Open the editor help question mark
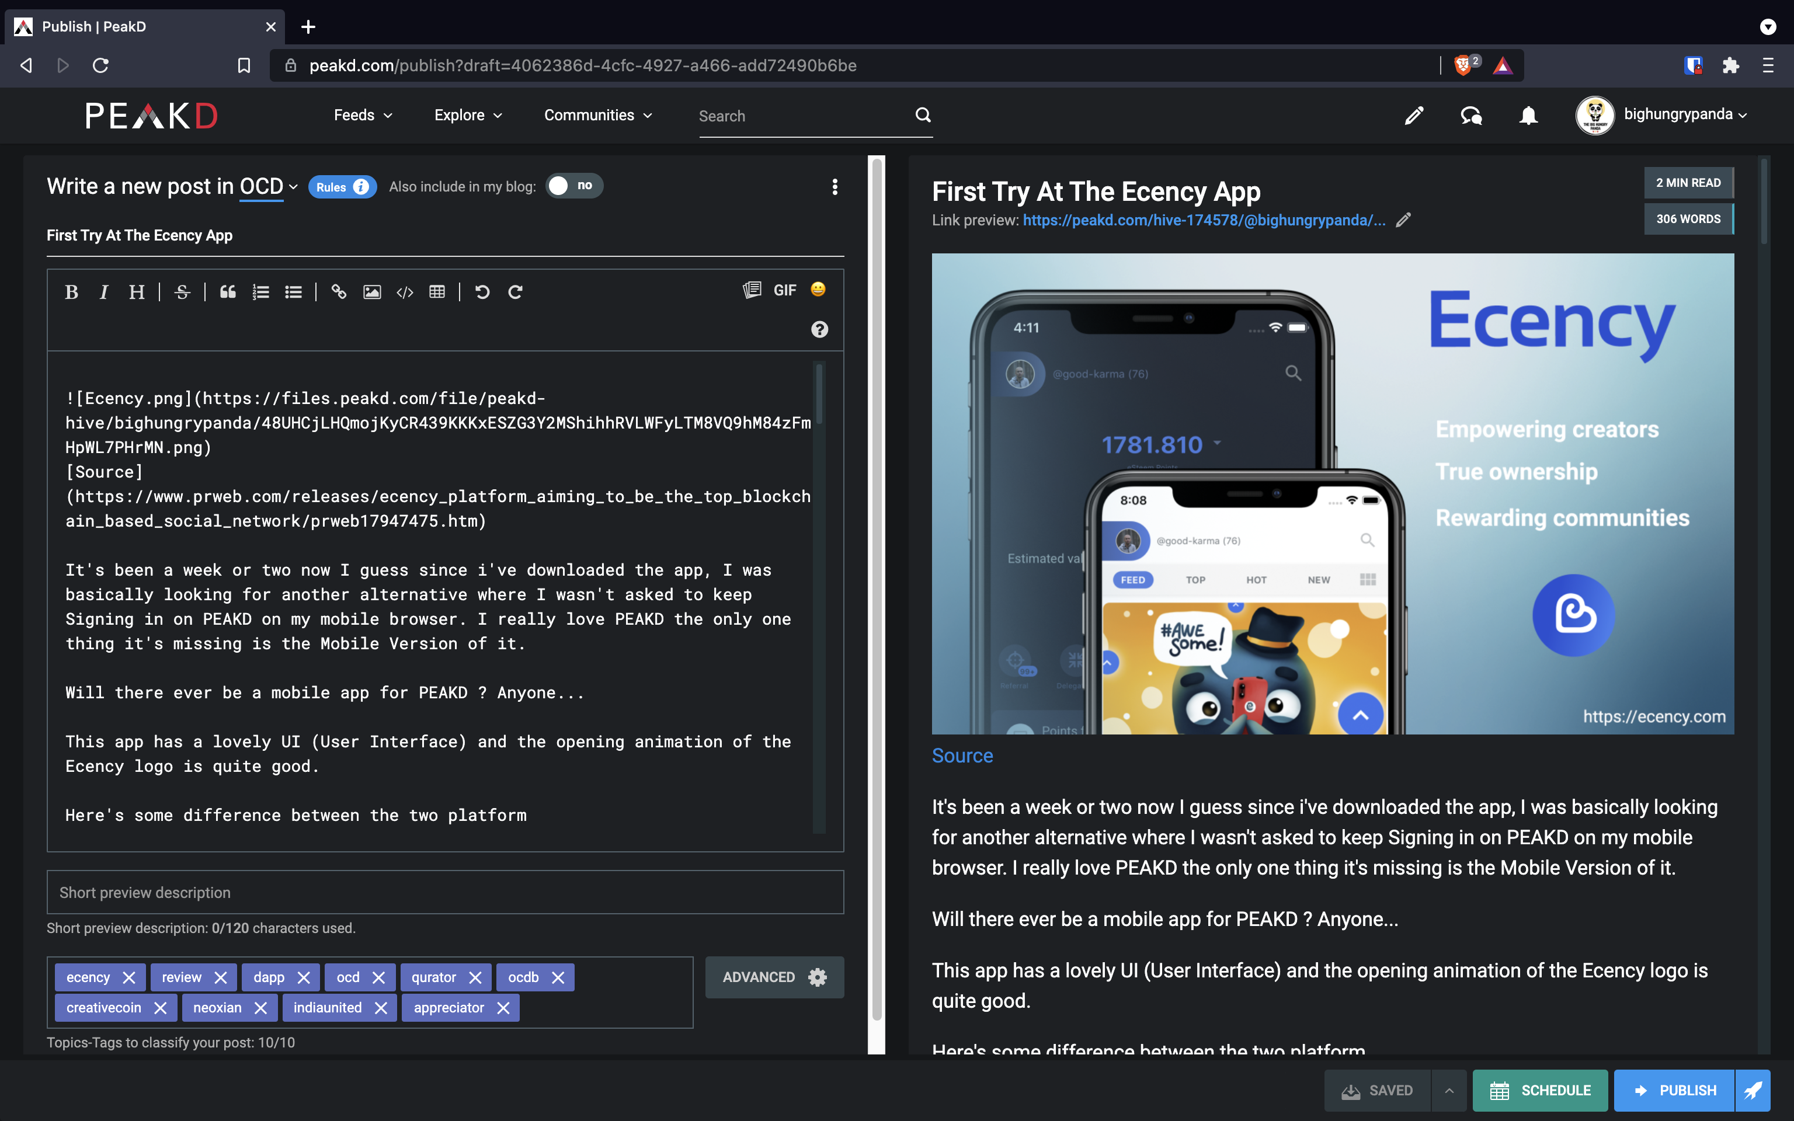Image resolution: width=1794 pixels, height=1121 pixels. click(x=819, y=329)
